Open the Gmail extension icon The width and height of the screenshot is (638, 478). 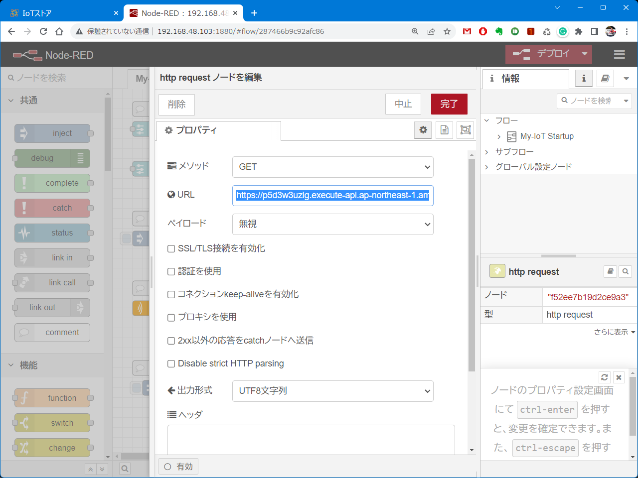click(x=467, y=31)
